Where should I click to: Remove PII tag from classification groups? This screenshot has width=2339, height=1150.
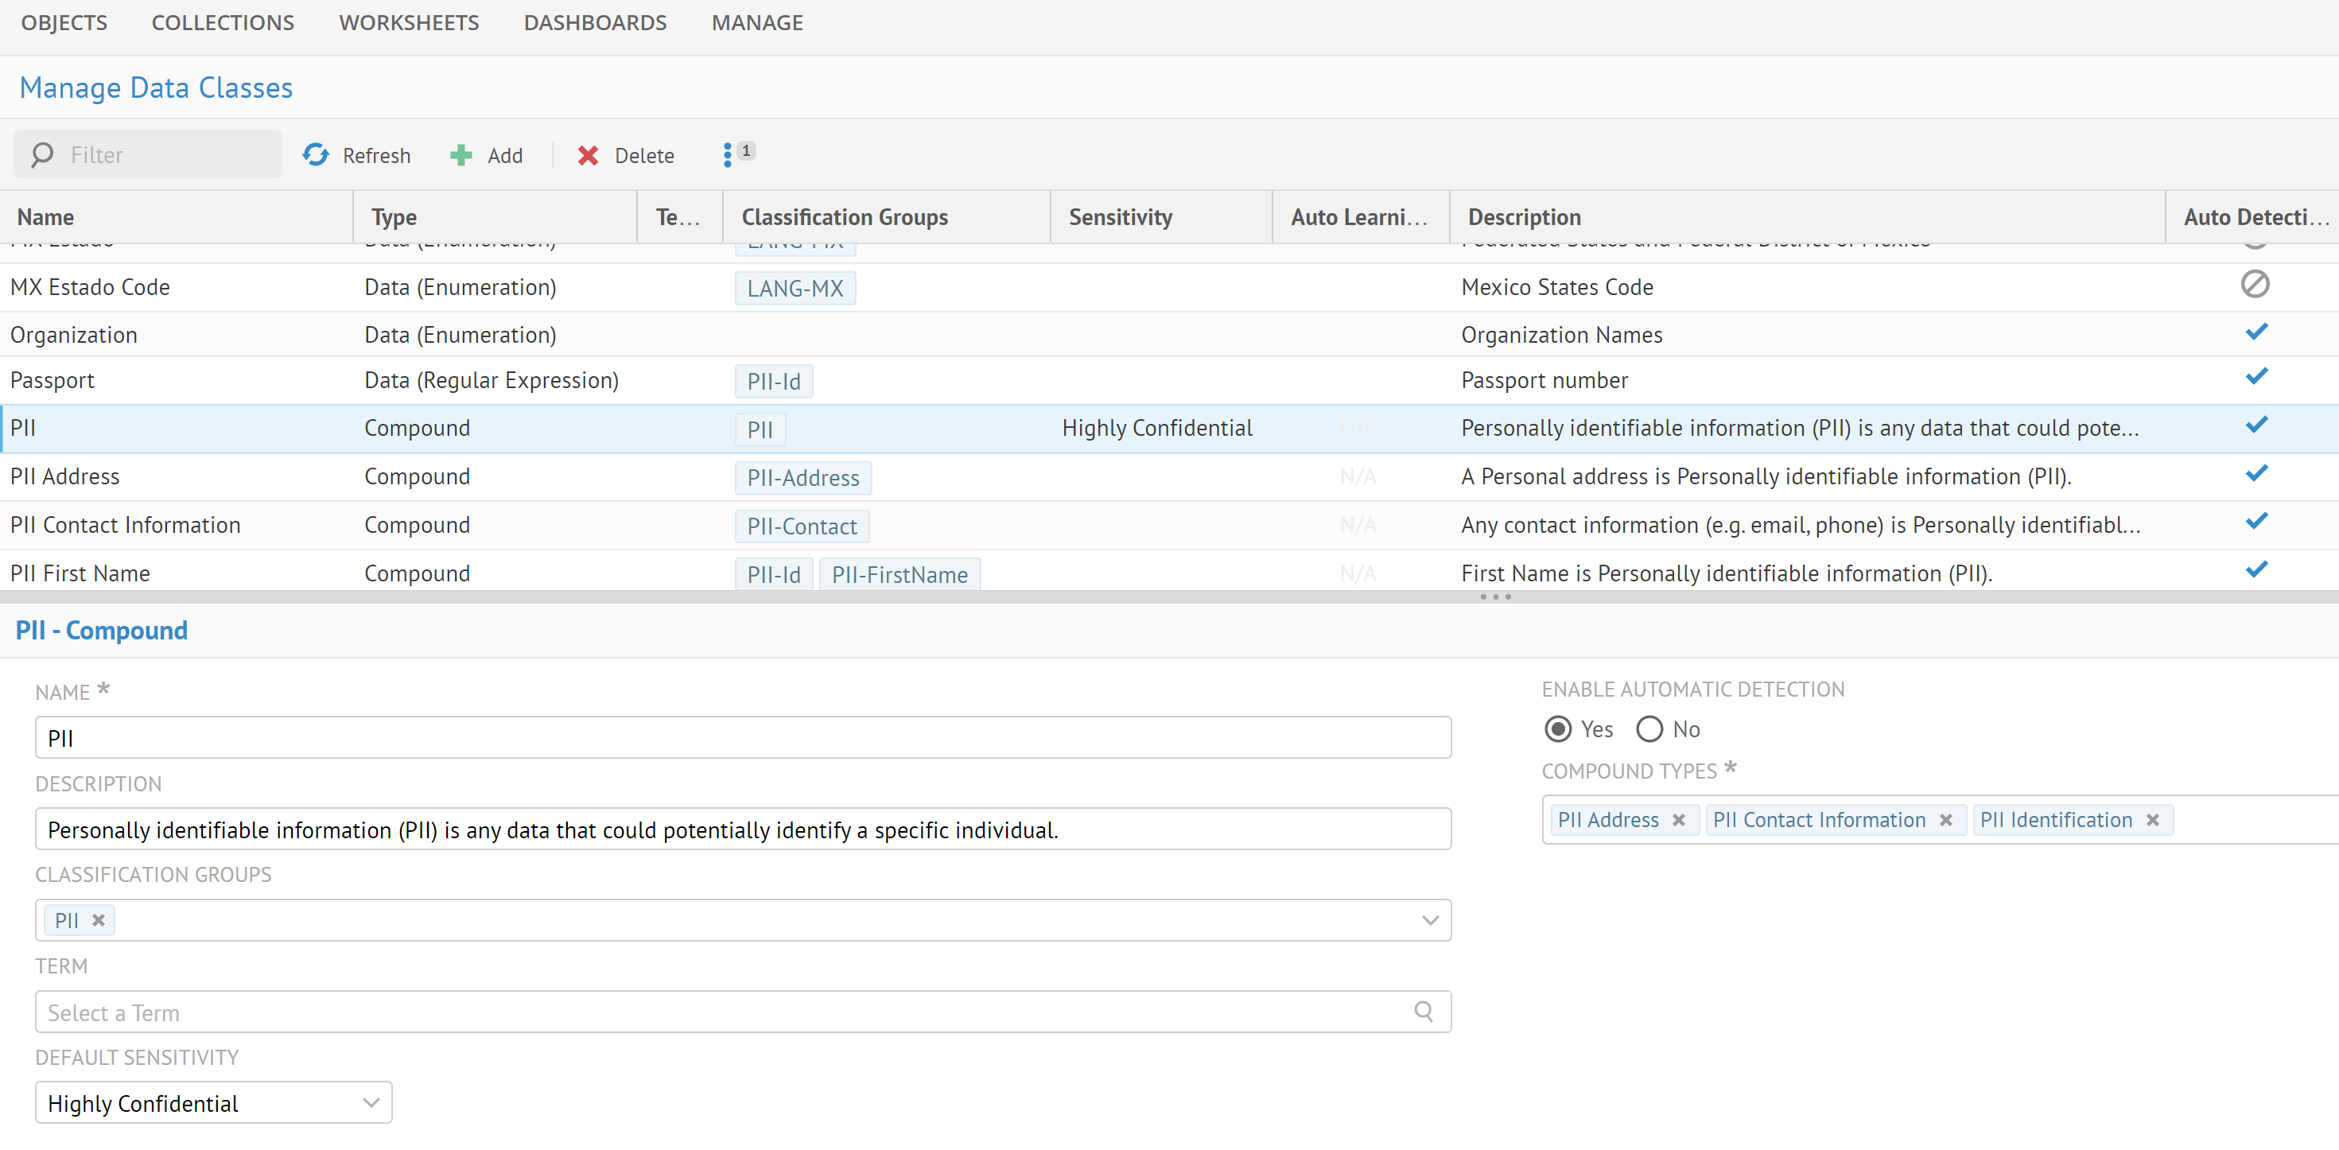99,920
